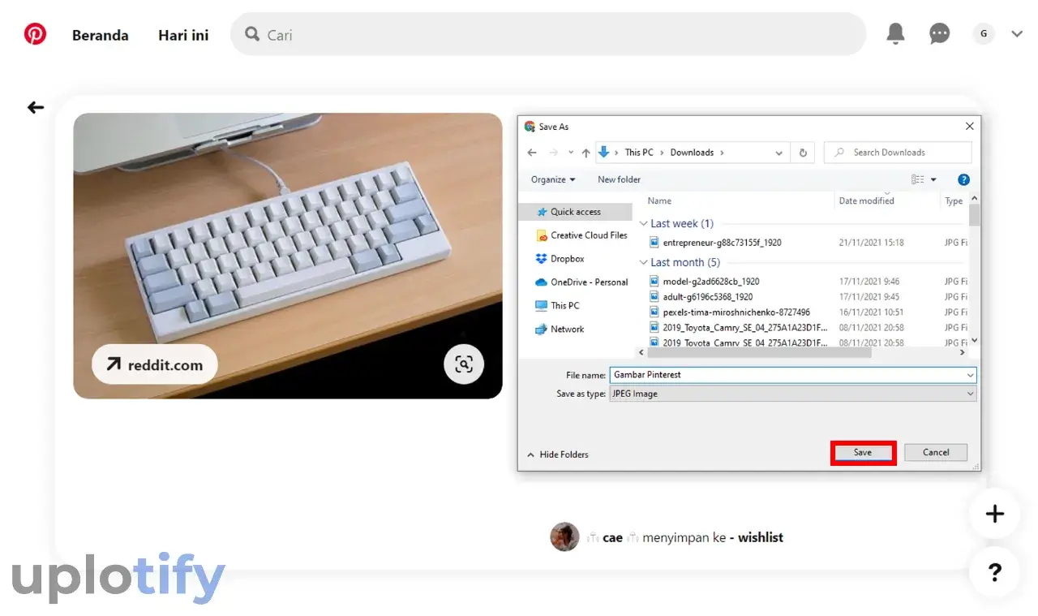Click the keyboard pin image

288,256
